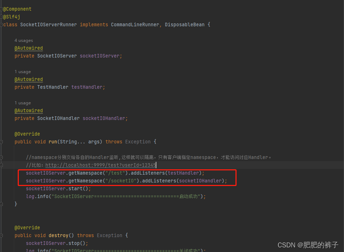Click the CommandLineRunner interface name
Screen dimensions: 344x252
[x=135, y=24]
